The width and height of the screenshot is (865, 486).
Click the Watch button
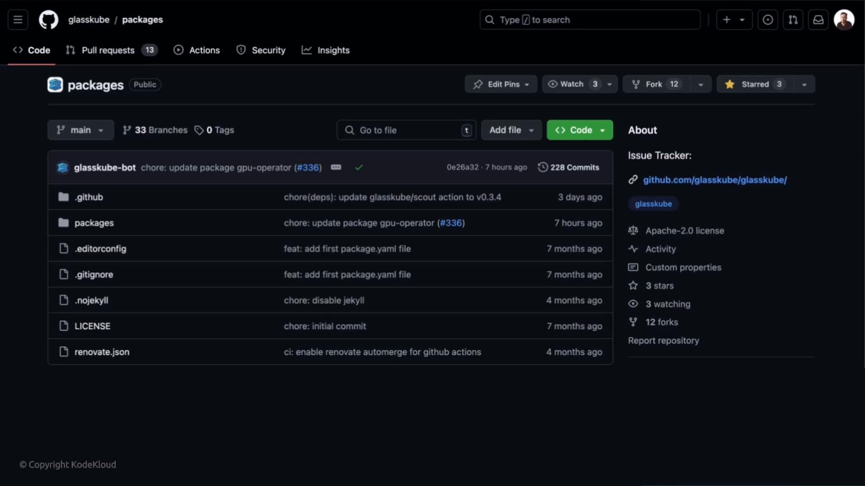[x=572, y=84]
